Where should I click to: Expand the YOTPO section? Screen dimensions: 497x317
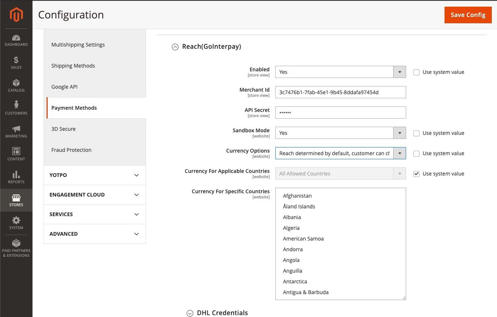click(95, 175)
